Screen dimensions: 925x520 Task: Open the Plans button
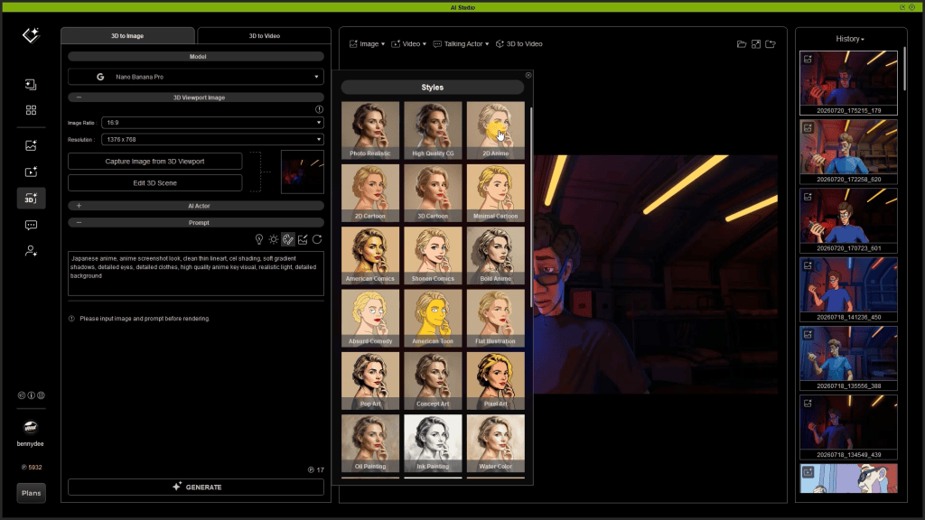pyautogui.click(x=32, y=493)
